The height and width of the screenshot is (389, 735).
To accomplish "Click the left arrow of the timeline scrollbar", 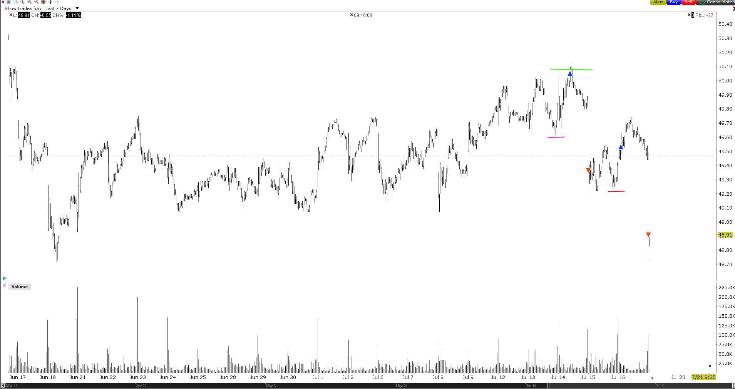I will click(3, 386).
